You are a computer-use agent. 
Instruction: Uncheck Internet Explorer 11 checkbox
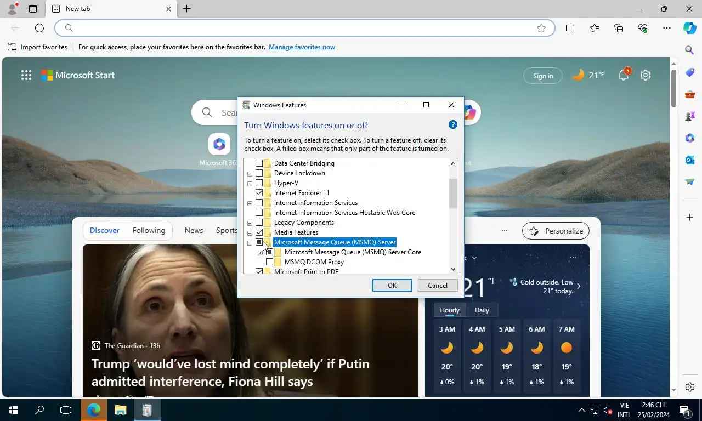259,193
